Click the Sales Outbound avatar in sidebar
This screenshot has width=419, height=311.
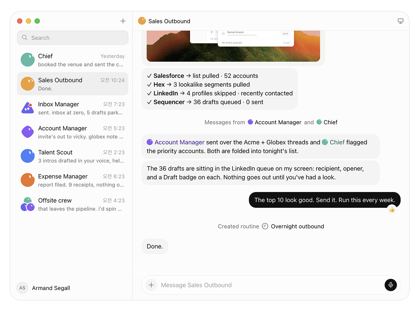(28, 84)
